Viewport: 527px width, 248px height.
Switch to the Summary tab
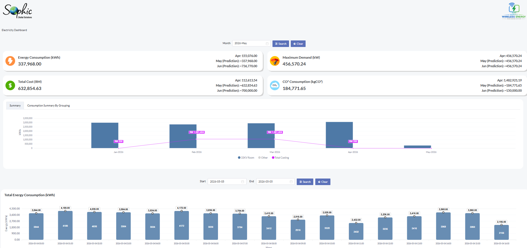point(15,106)
